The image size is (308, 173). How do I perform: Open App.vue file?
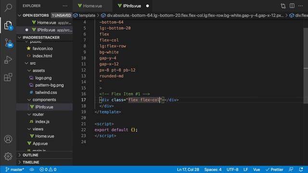40,144
